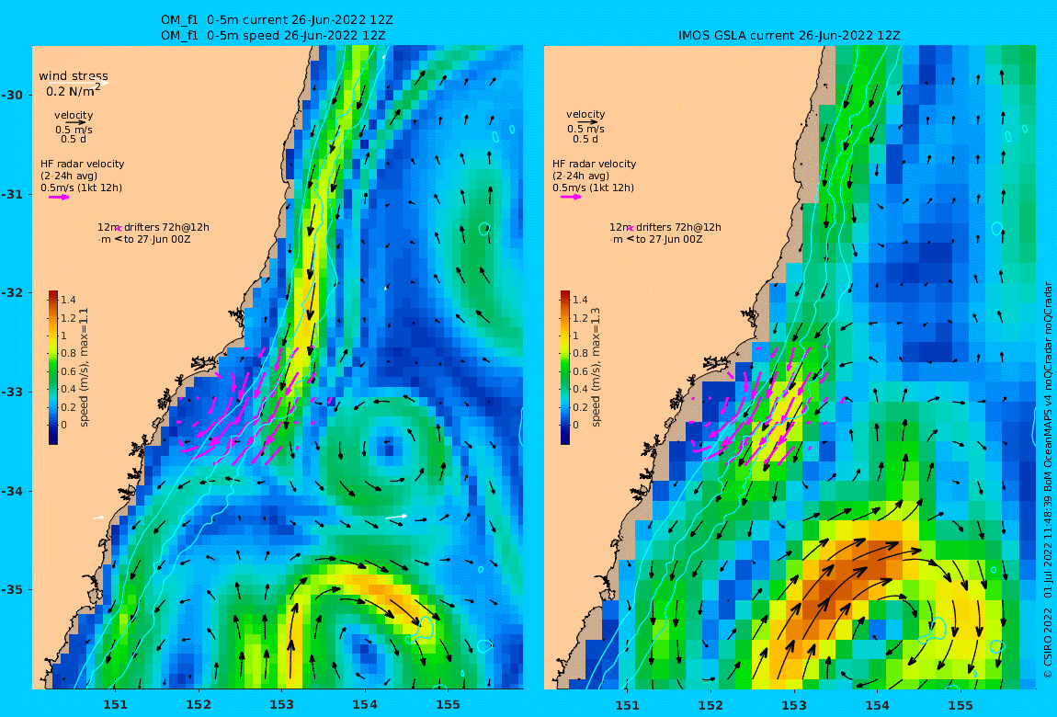Screen dimensions: 1057x717
Task: Click 'to 27-Jun 00Z' drifter text in left map
Action: click(x=157, y=239)
